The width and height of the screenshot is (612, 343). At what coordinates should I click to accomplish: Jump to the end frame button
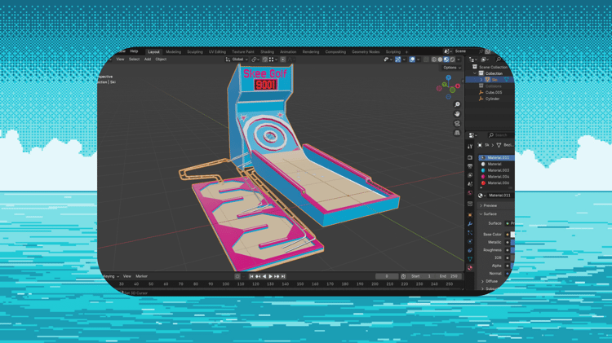point(284,276)
